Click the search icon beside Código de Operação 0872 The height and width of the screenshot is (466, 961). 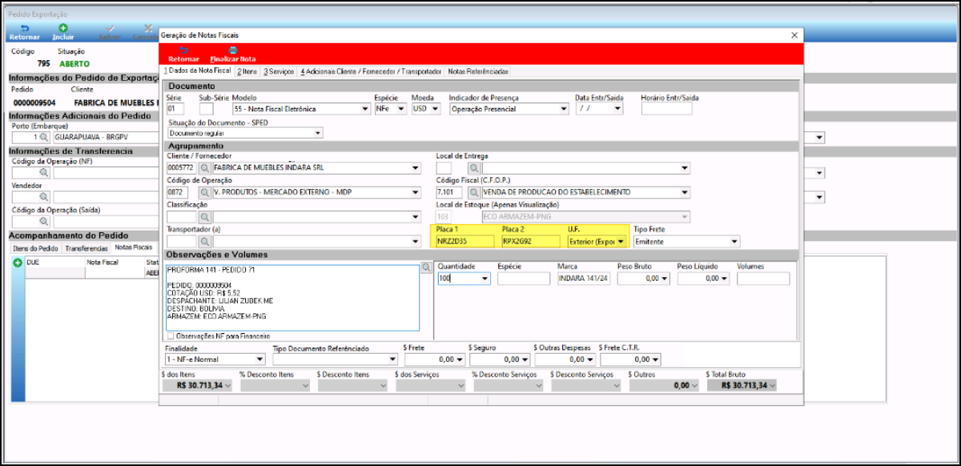(205, 192)
